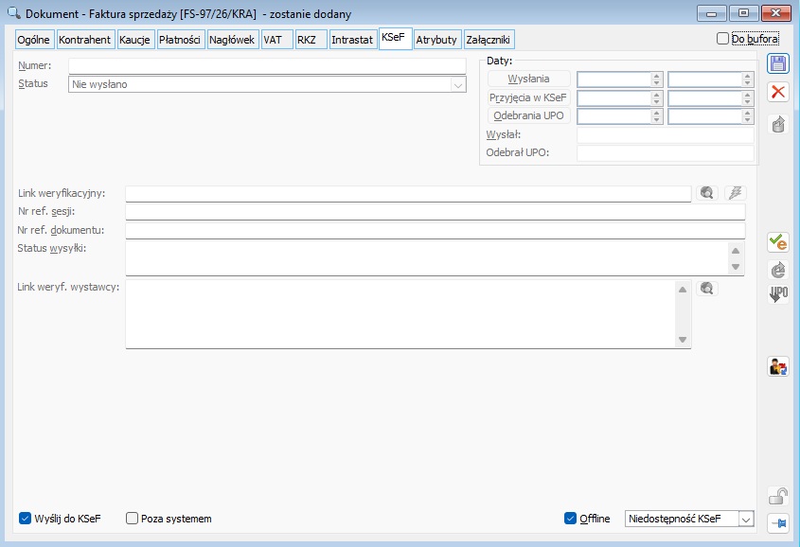Click the Link weryfikacyjny input field
The height and width of the screenshot is (547, 800).
408,194
